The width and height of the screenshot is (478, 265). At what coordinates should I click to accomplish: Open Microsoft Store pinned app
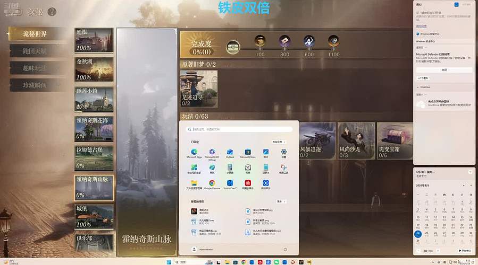coord(248,153)
